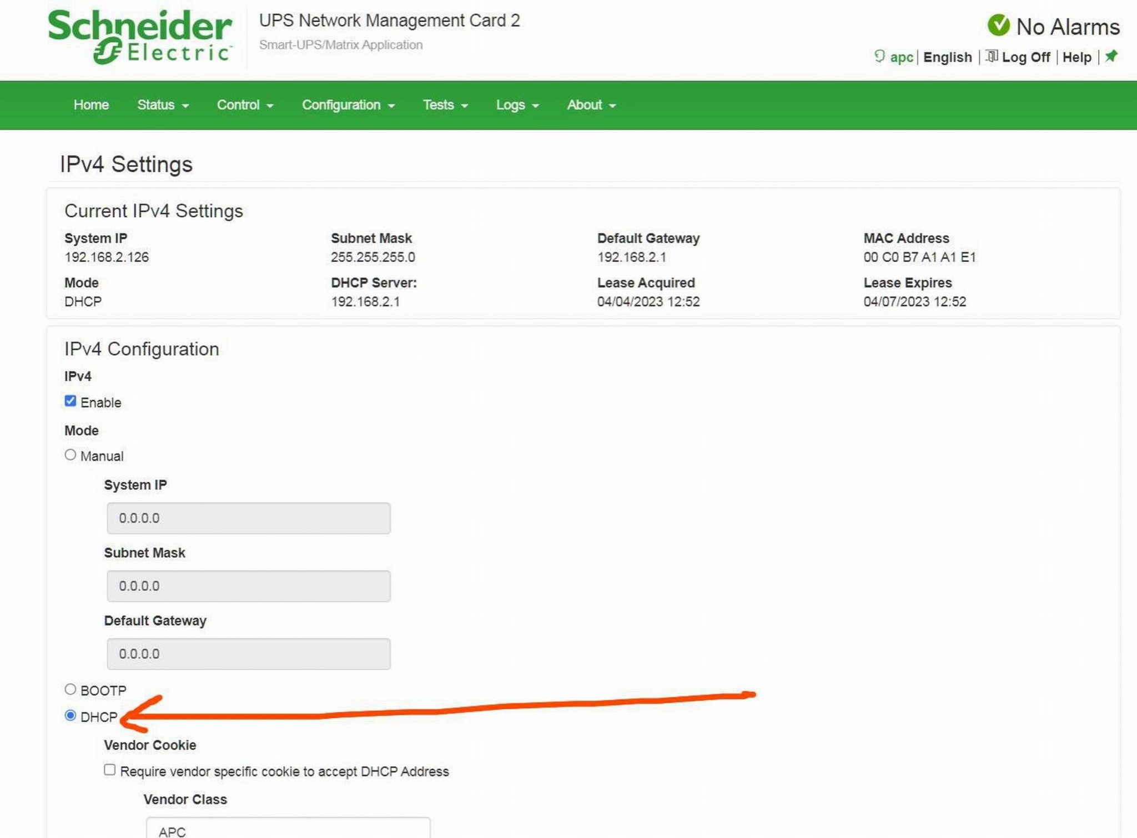Click the No Alarms status text
Screen dimensions: 1137x838
coord(1068,27)
